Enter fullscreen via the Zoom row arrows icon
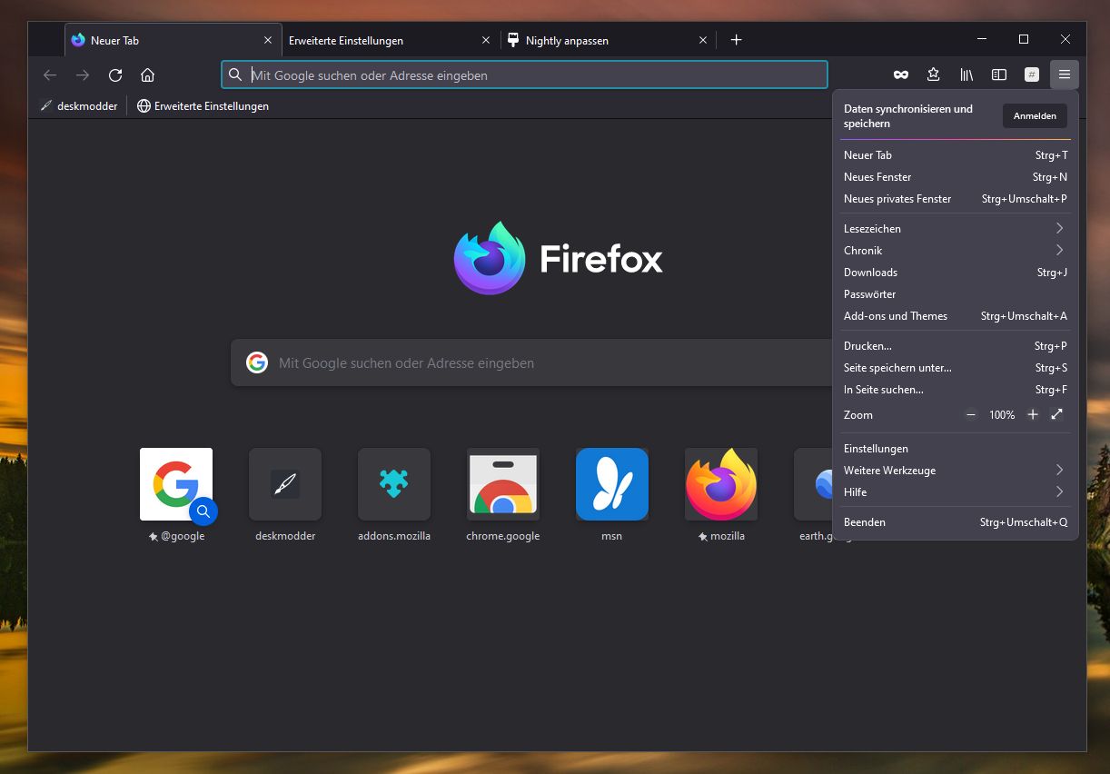 (x=1056, y=414)
